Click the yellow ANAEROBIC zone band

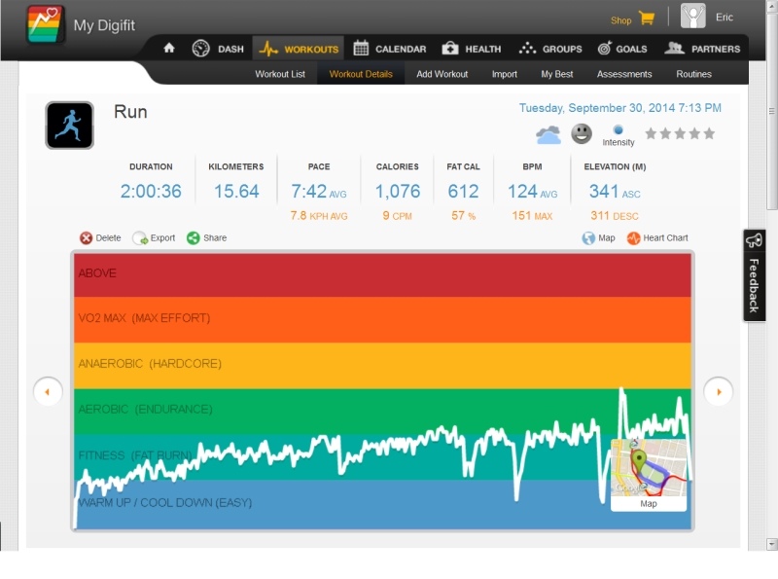click(x=382, y=366)
